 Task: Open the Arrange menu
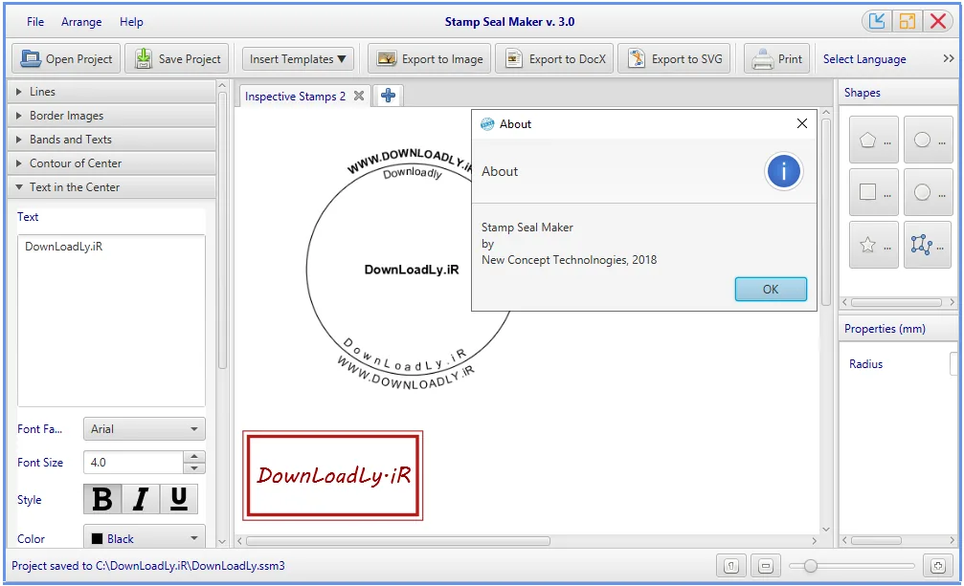[81, 22]
